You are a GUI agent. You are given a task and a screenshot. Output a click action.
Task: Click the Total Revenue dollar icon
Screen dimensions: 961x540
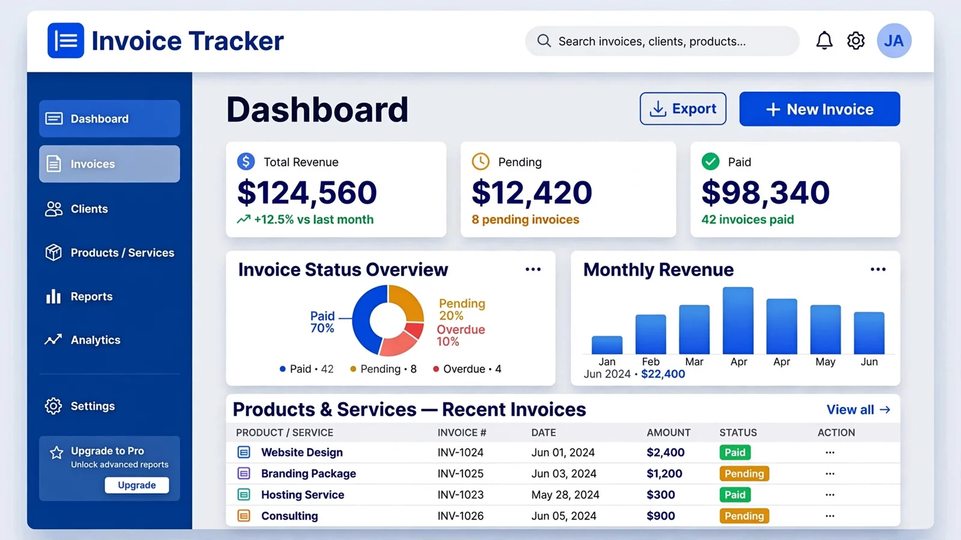(x=246, y=161)
